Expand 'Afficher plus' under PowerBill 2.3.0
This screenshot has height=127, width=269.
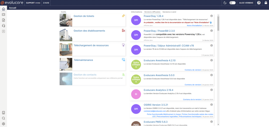point(148,40)
